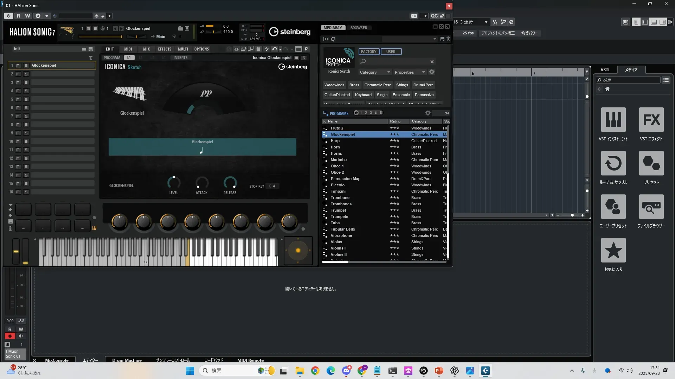The image size is (675, 379).
Task: Click the USER filter button
Action: pyautogui.click(x=391, y=52)
